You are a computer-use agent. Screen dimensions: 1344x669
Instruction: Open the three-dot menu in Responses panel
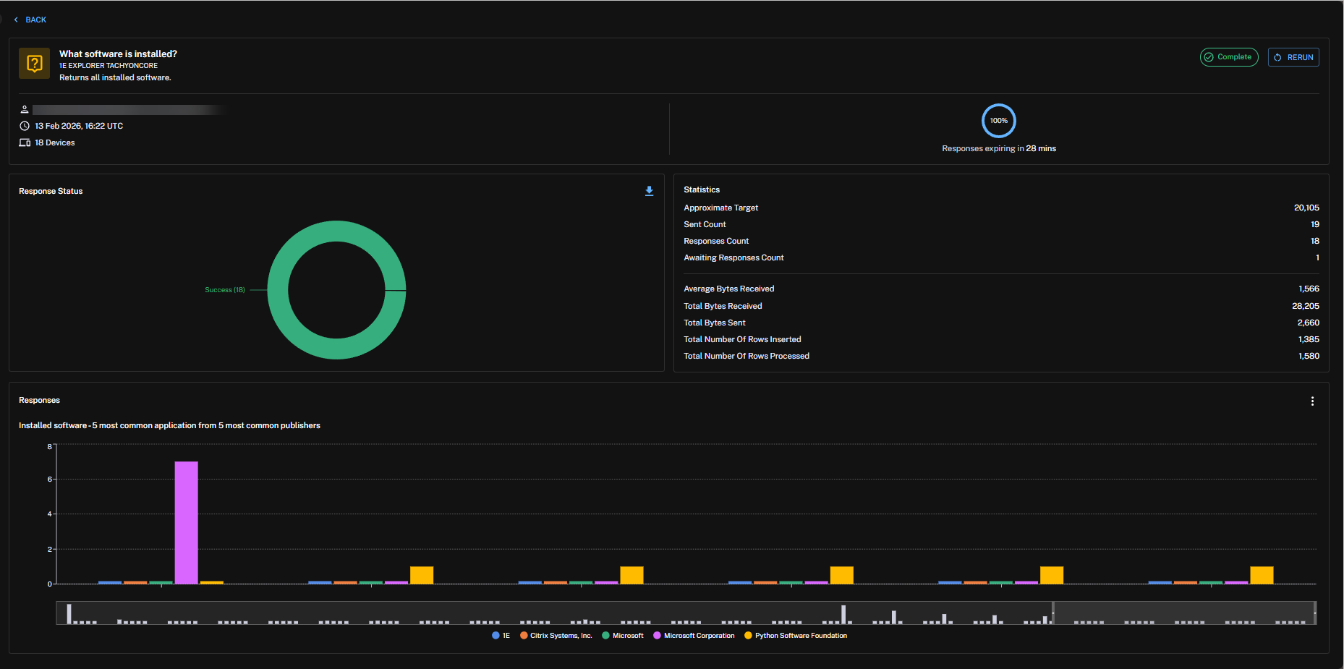(1312, 401)
